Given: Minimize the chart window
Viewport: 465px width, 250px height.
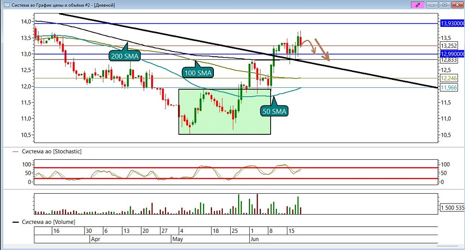Looking at the screenshot, I should click(432, 5).
